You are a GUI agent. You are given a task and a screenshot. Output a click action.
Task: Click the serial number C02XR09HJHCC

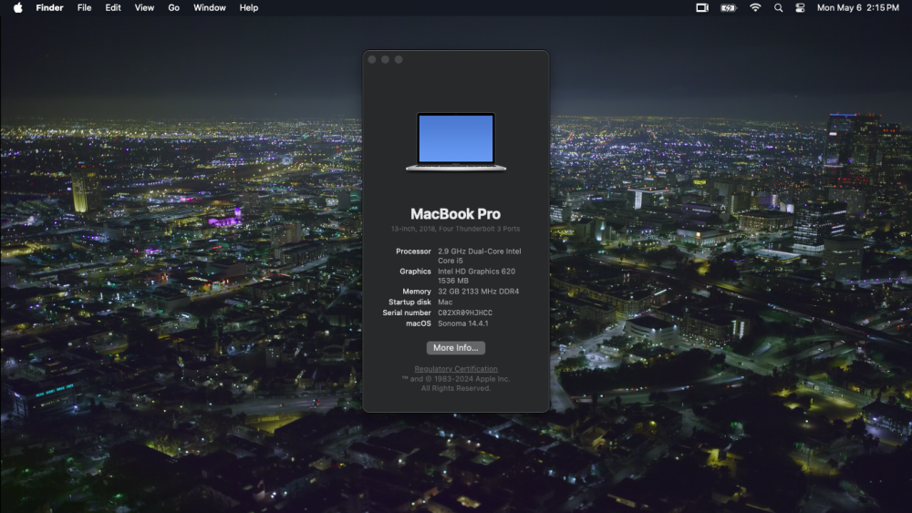(x=465, y=313)
